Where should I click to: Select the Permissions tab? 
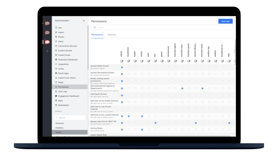[x=97, y=35]
